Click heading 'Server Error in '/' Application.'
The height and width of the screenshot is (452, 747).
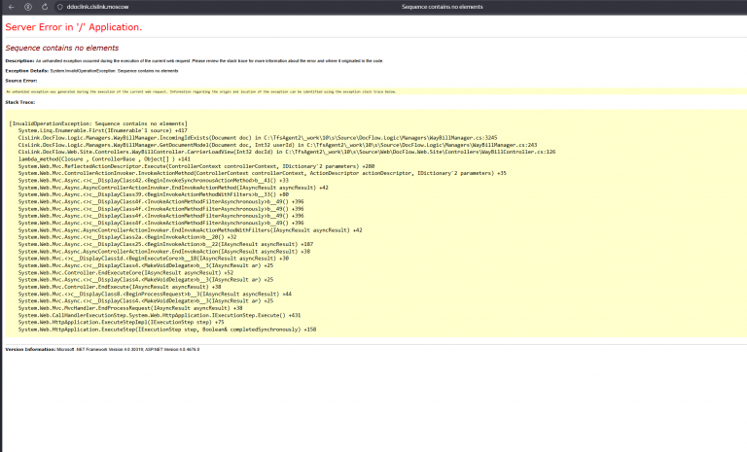(x=73, y=27)
